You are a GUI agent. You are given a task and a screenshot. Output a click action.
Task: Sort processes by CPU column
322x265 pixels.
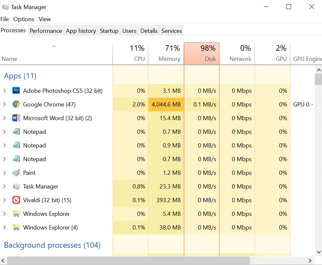pos(131,54)
